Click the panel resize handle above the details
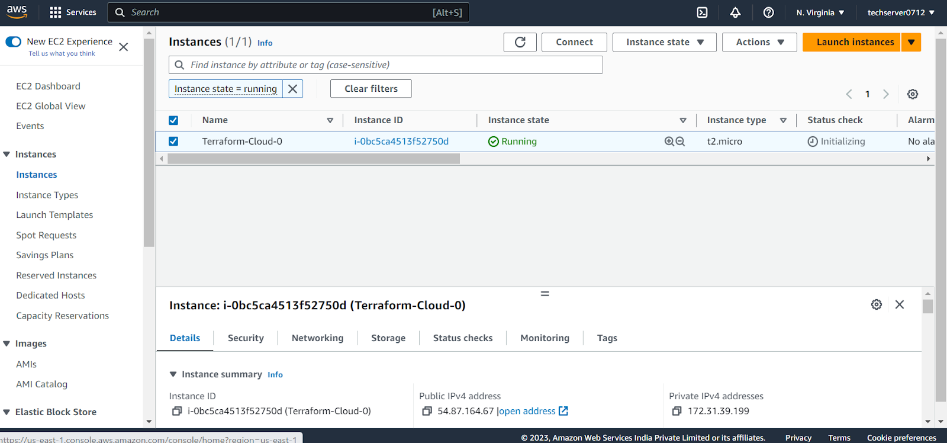 [545, 294]
